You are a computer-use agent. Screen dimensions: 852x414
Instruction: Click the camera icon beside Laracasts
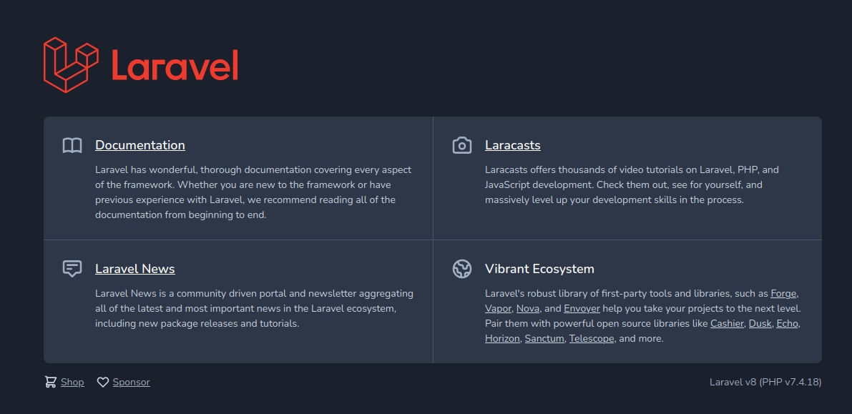pyautogui.click(x=462, y=146)
